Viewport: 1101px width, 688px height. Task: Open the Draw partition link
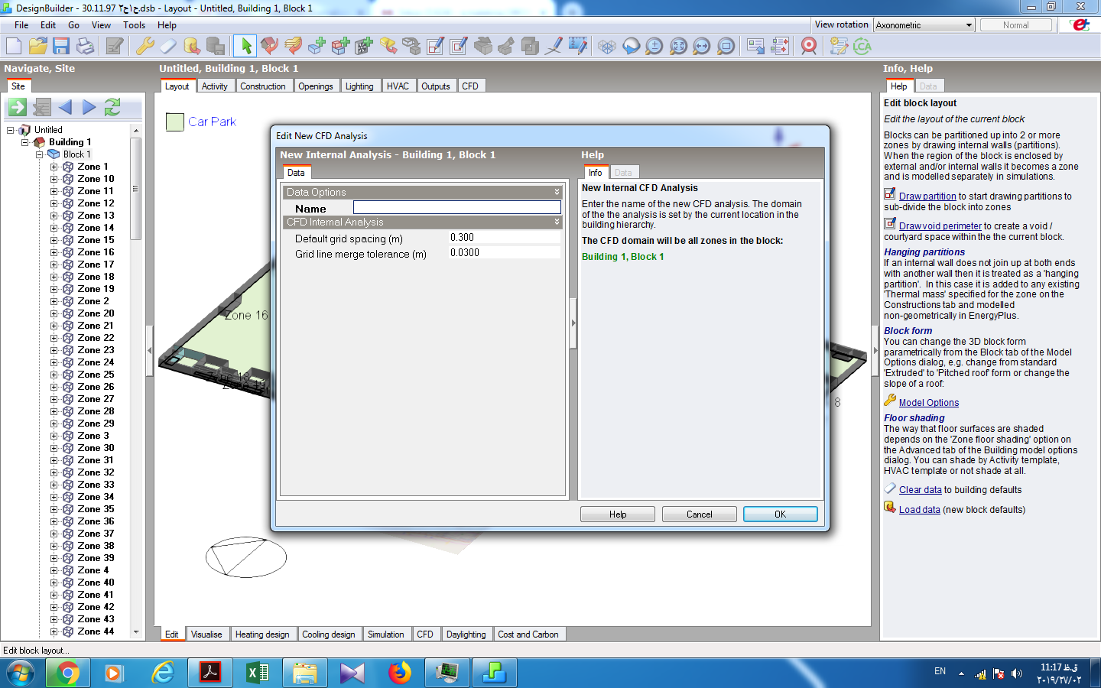click(927, 196)
